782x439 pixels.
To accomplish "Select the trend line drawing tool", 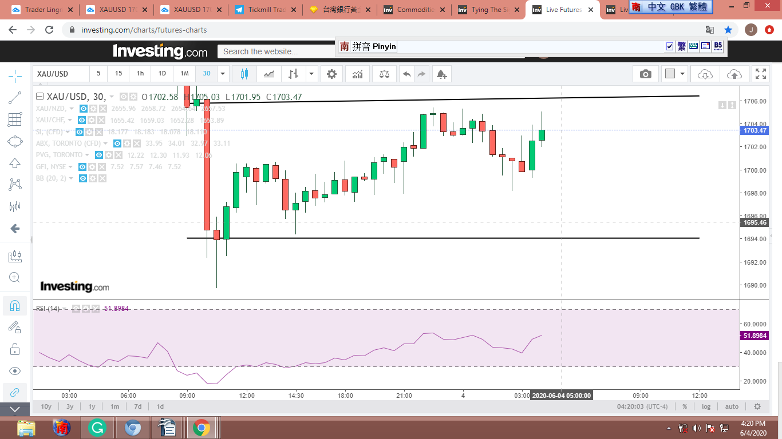I will 15,98.
